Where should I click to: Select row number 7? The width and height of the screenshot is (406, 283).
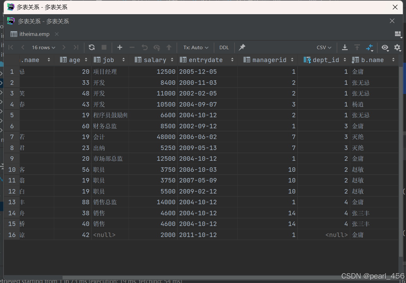(x=12, y=137)
